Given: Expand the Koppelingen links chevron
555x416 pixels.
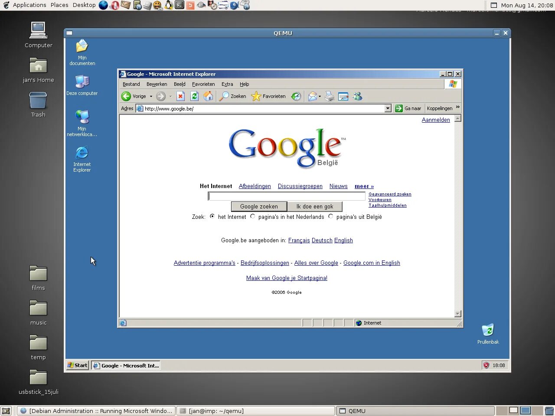Looking at the screenshot, I should [x=457, y=107].
